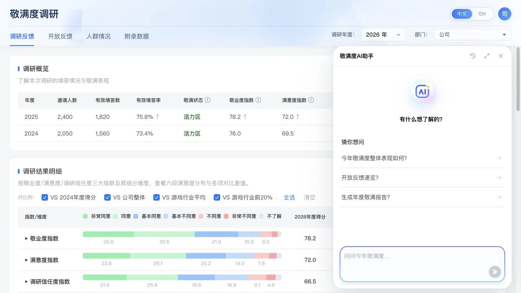Click the green up arrow beside 72.0
This screenshot has width=521, height=293.
click(298, 117)
